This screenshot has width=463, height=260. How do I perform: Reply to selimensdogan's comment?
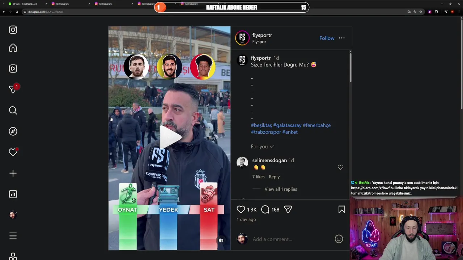tap(274, 177)
